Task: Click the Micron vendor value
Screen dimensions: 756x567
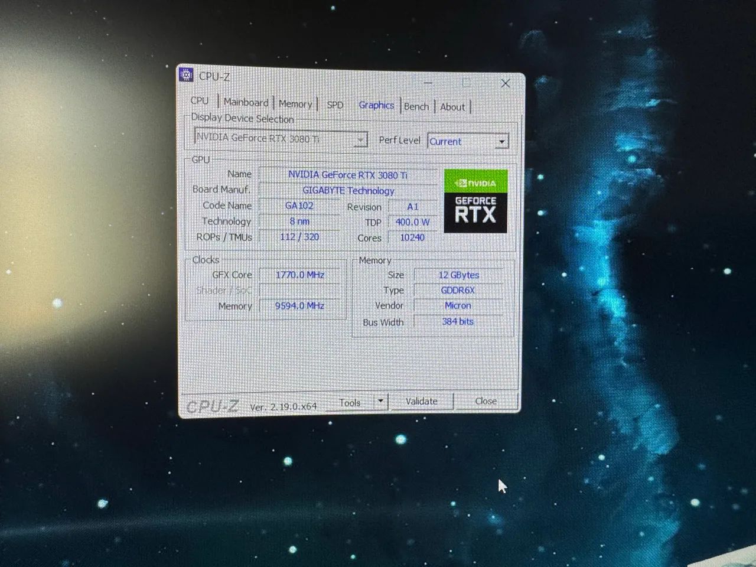Action: click(458, 306)
